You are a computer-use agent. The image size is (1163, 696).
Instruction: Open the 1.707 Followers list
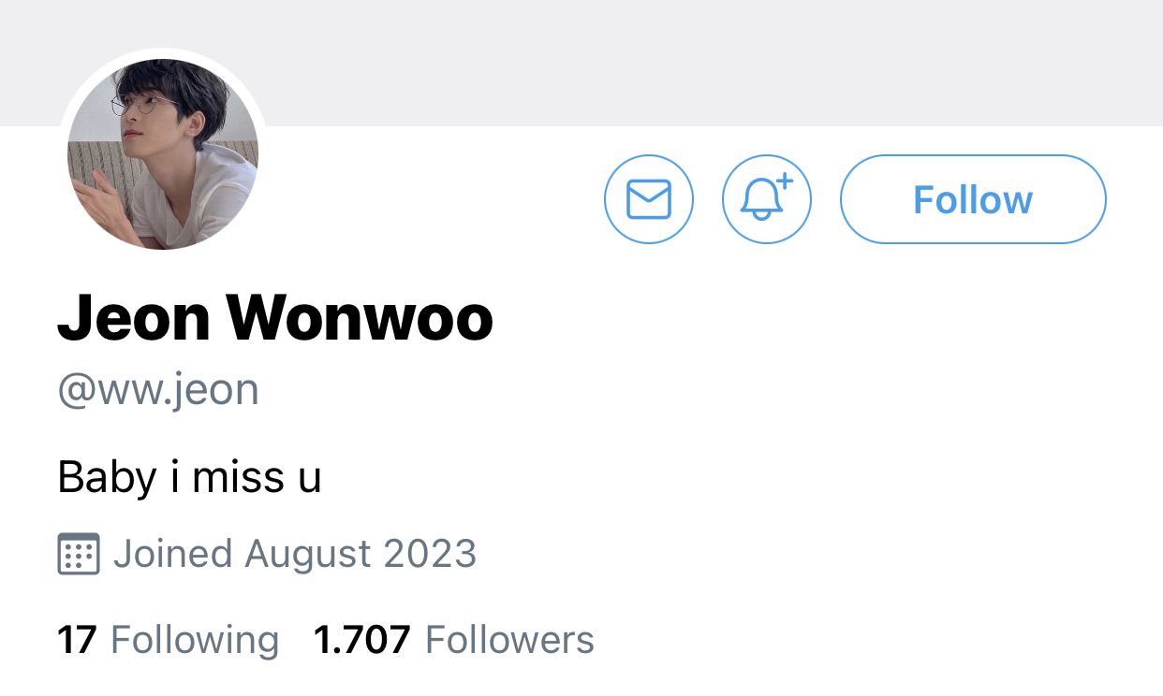454,641
